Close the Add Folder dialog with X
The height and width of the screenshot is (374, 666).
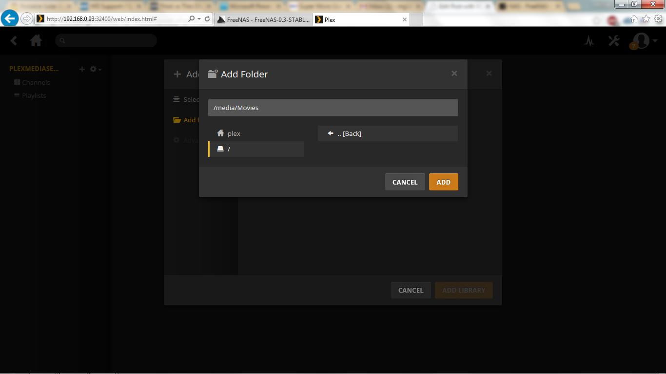[x=454, y=74]
